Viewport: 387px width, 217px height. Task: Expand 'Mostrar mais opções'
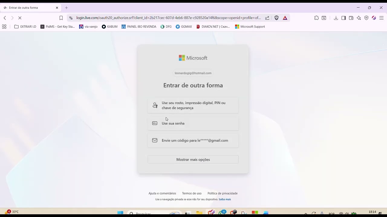click(x=193, y=159)
